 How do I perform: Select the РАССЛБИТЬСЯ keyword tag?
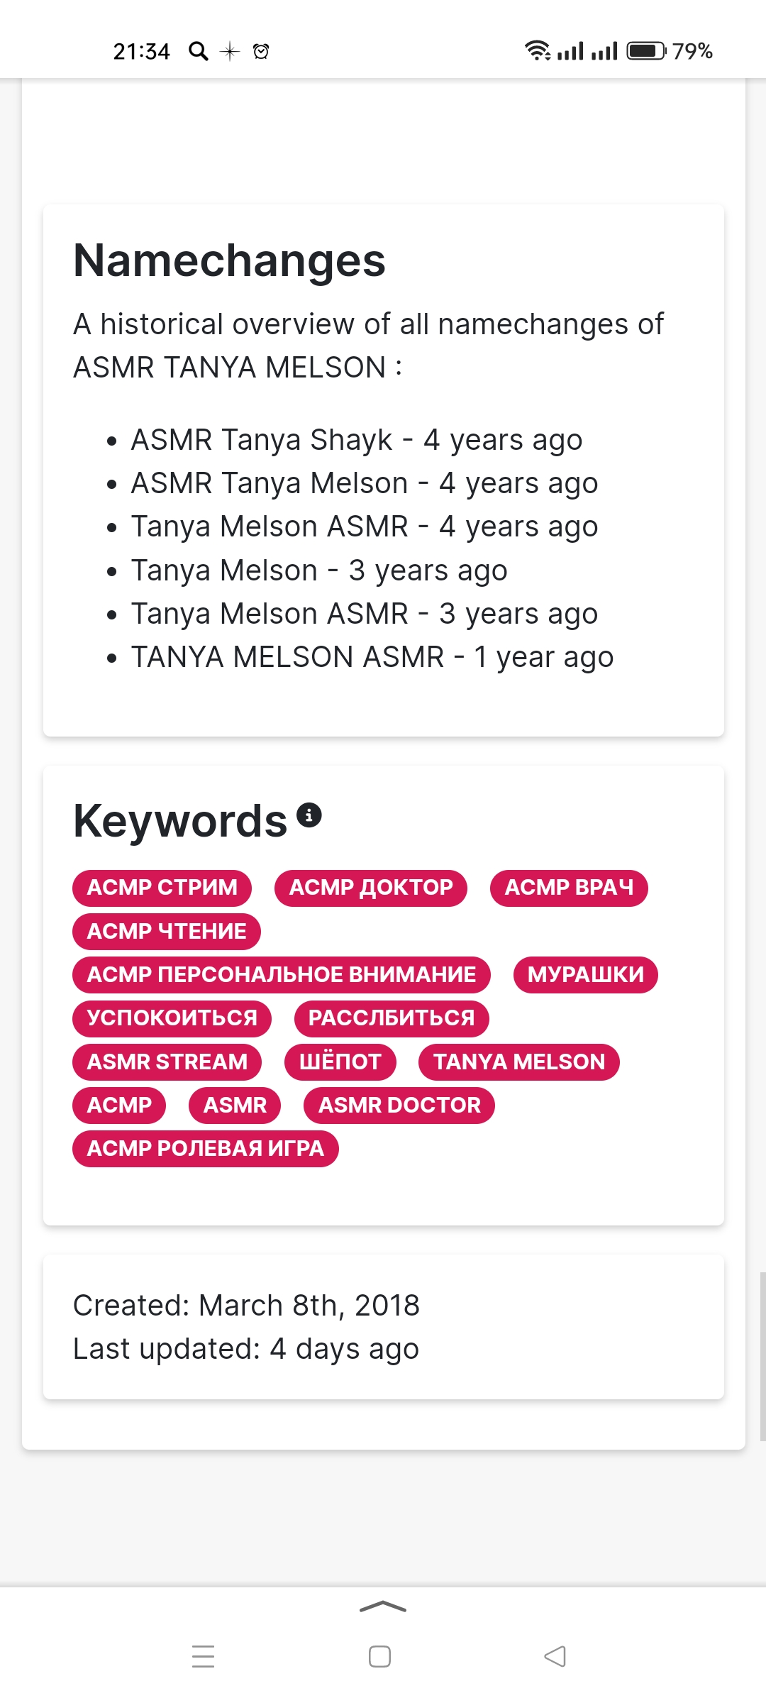point(392,1018)
